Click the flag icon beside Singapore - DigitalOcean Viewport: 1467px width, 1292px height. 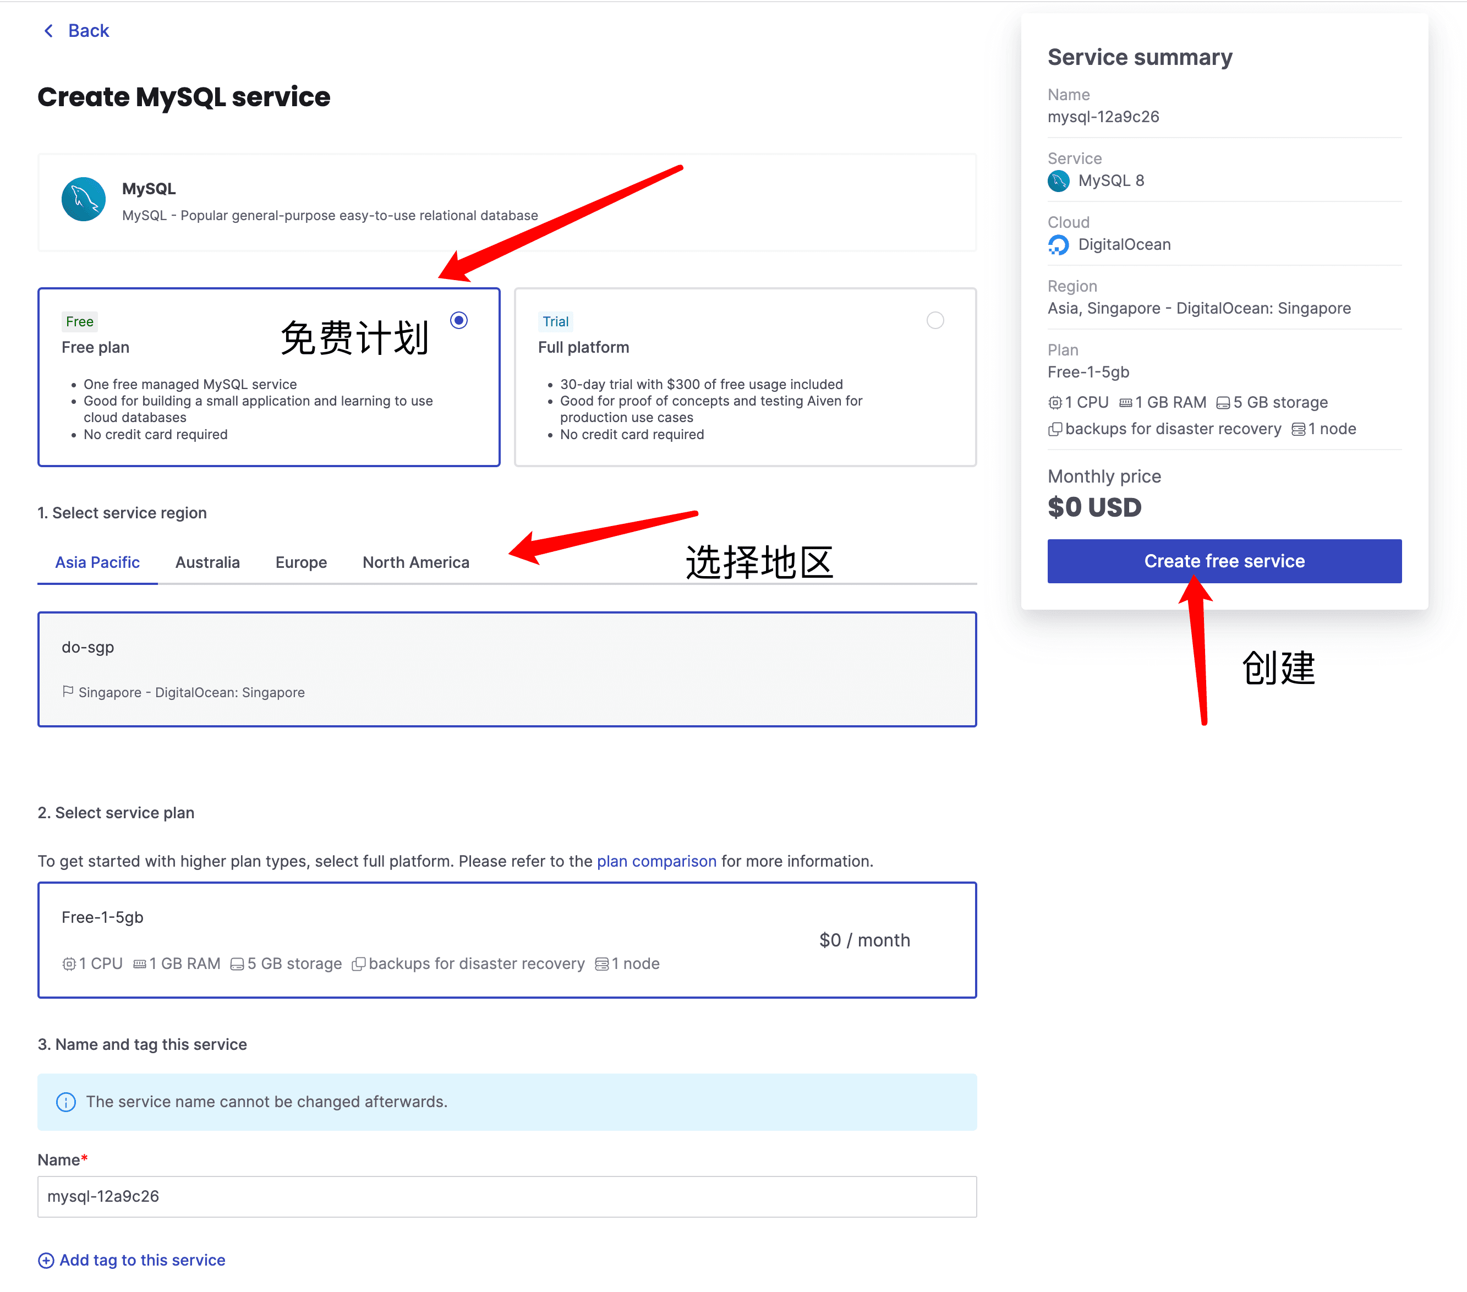(68, 691)
